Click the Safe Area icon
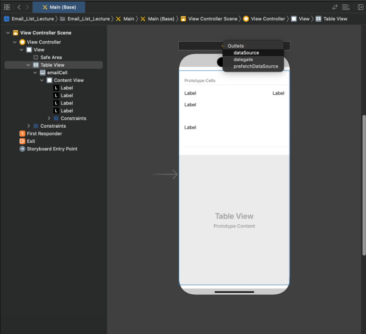 (36, 57)
